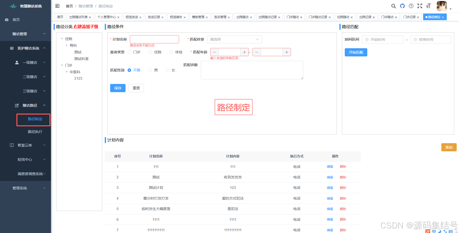The image size is (459, 233).
Task: Expand the 二级随访 sidebar menu
Action: 25,77
